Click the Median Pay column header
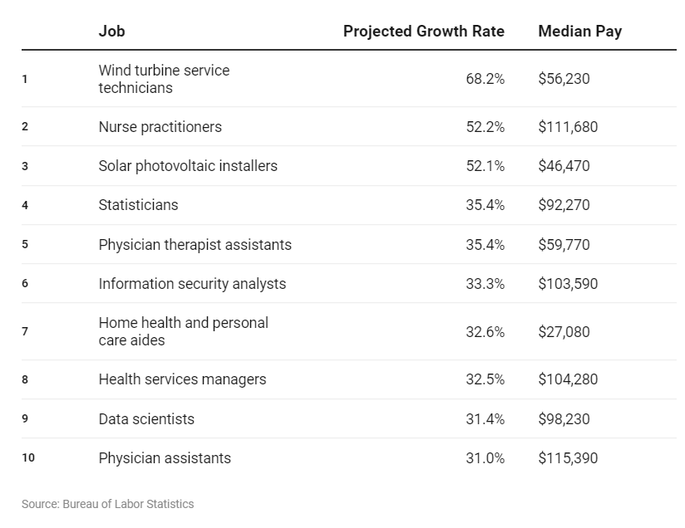Screen dimensions: 685x528 [579, 32]
